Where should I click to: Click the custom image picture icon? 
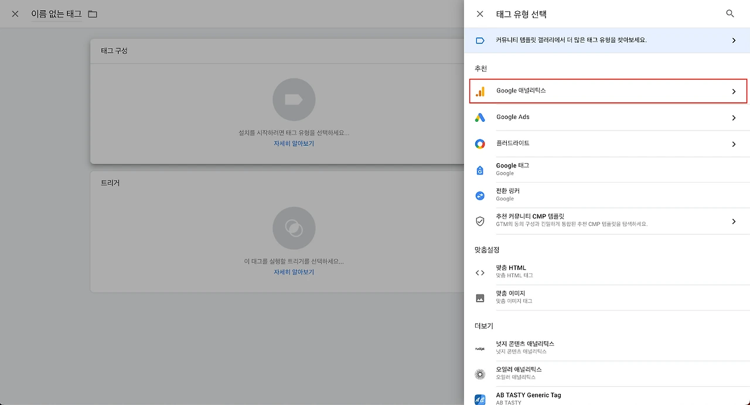(x=480, y=298)
